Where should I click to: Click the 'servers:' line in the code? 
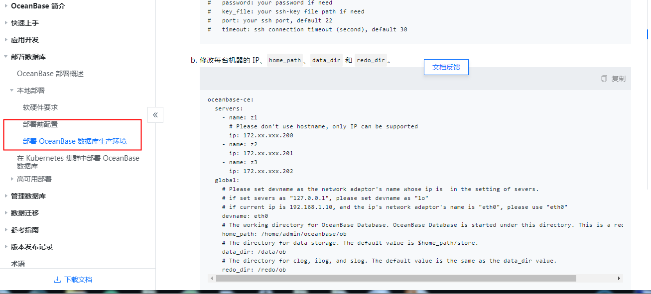[x=229, y=108]
